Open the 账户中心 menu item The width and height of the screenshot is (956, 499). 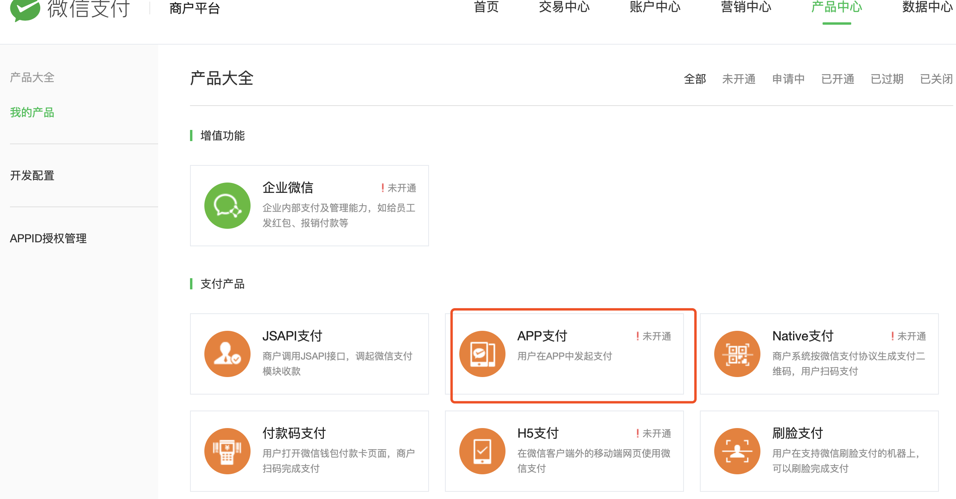tap(654, 7)
